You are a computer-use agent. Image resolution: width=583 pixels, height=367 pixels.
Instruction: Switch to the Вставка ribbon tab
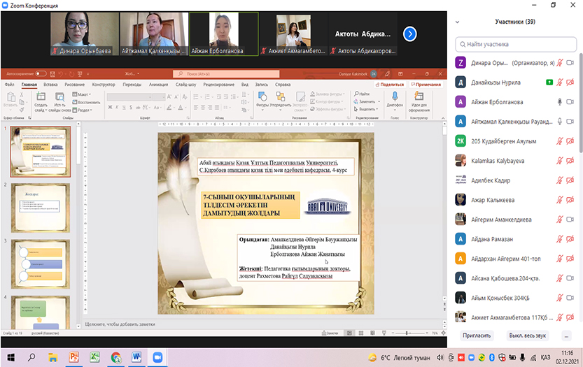(x=50, y=84)
